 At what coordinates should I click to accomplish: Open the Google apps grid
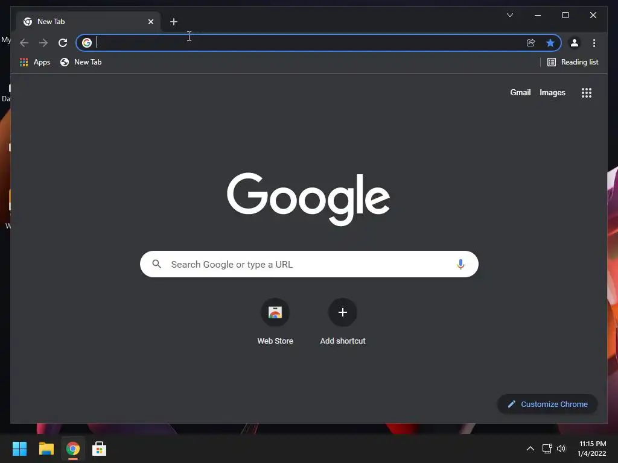pyautogui.click(x=587, y=92)
